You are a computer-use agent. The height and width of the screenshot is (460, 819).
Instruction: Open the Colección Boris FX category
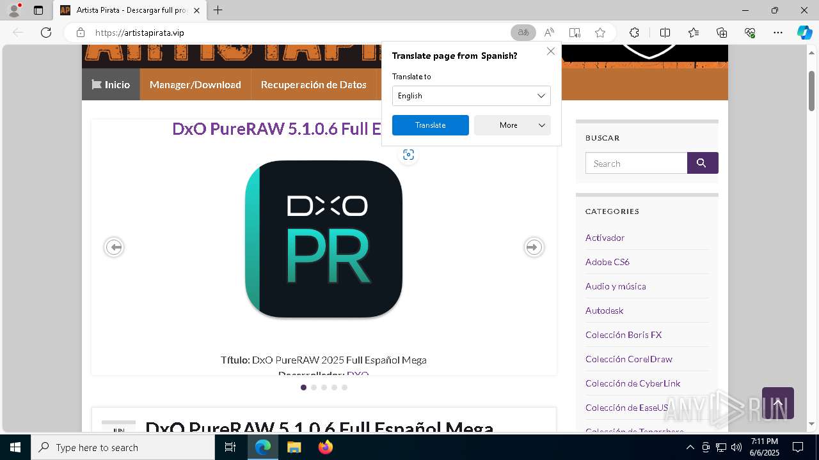623,335
